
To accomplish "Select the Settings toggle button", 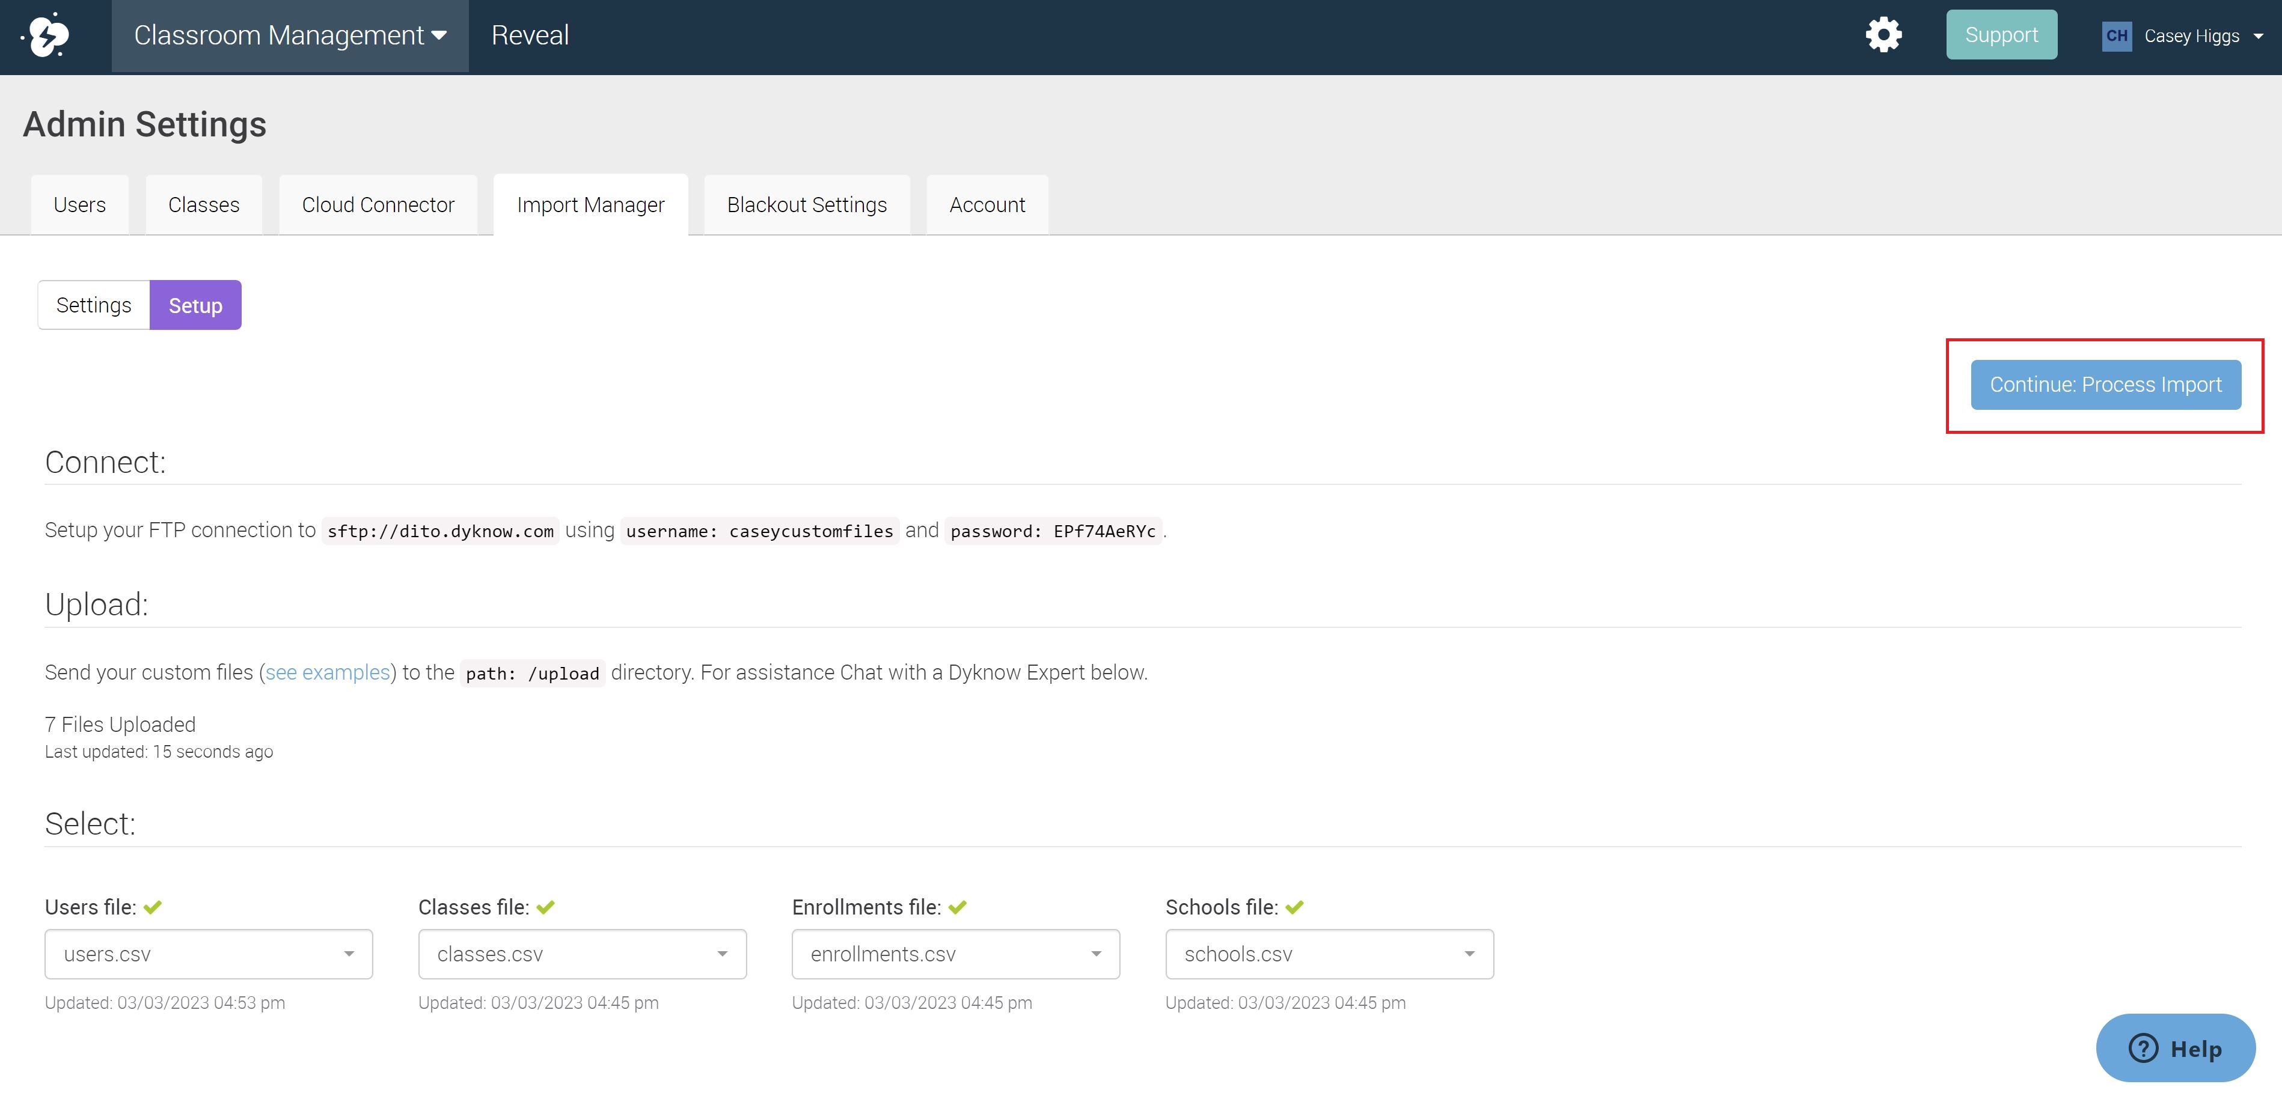I will point(94,305).
